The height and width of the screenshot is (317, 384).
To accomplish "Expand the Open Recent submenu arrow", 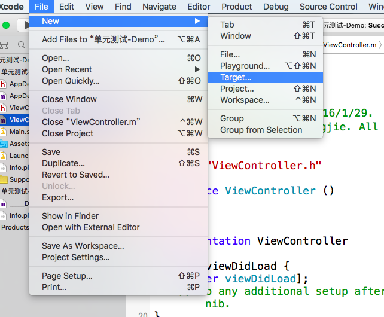I will [197, 69].
